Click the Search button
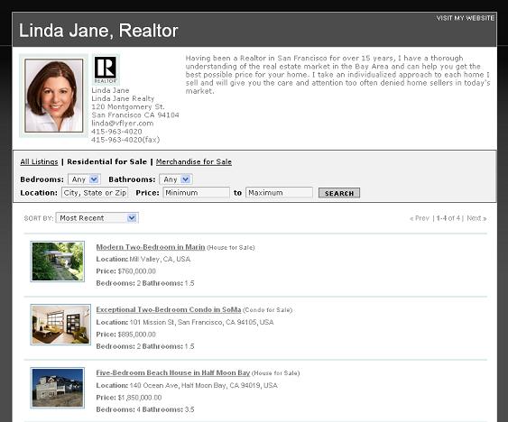508x422 pixels. coord(339,193)
